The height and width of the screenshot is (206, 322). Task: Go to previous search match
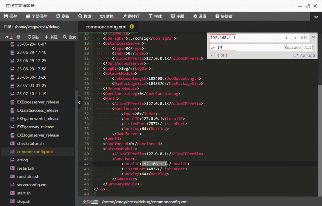click(x=287, y=38)
